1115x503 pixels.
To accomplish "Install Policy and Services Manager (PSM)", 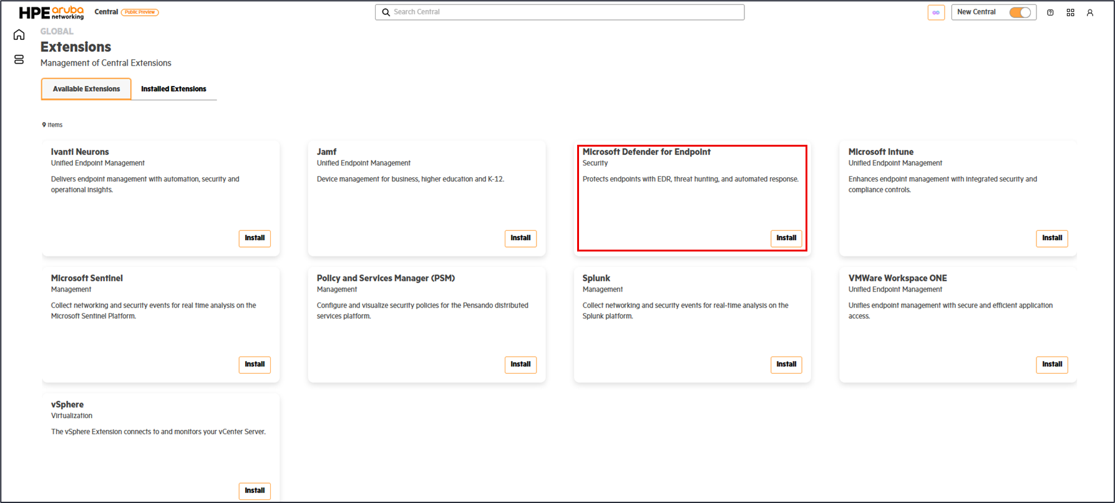I will tap(520, 364).
